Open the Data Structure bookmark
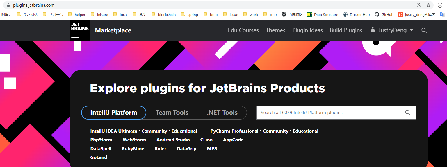 tap(323, 14)
